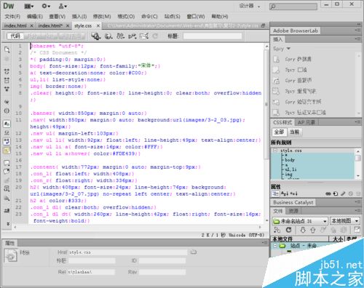The image size is (364, 288).
Task: Toggle Line Numbers in coding toolbar
Action: pyautogui.click(x=7, y=124)
